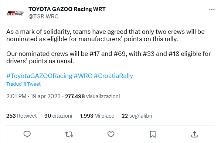Click Traduci il Tweet
The width and height of the screenshot is (221, 143).
pos(23,84)
